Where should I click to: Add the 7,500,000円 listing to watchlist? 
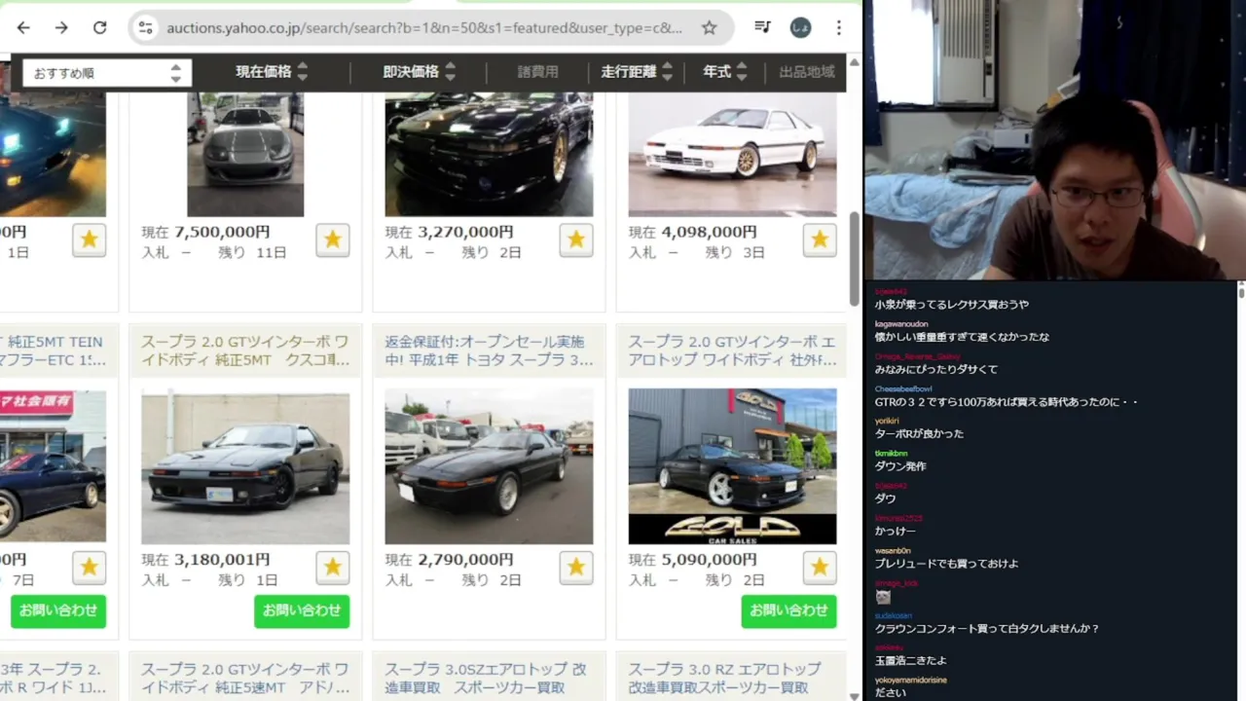333,240
